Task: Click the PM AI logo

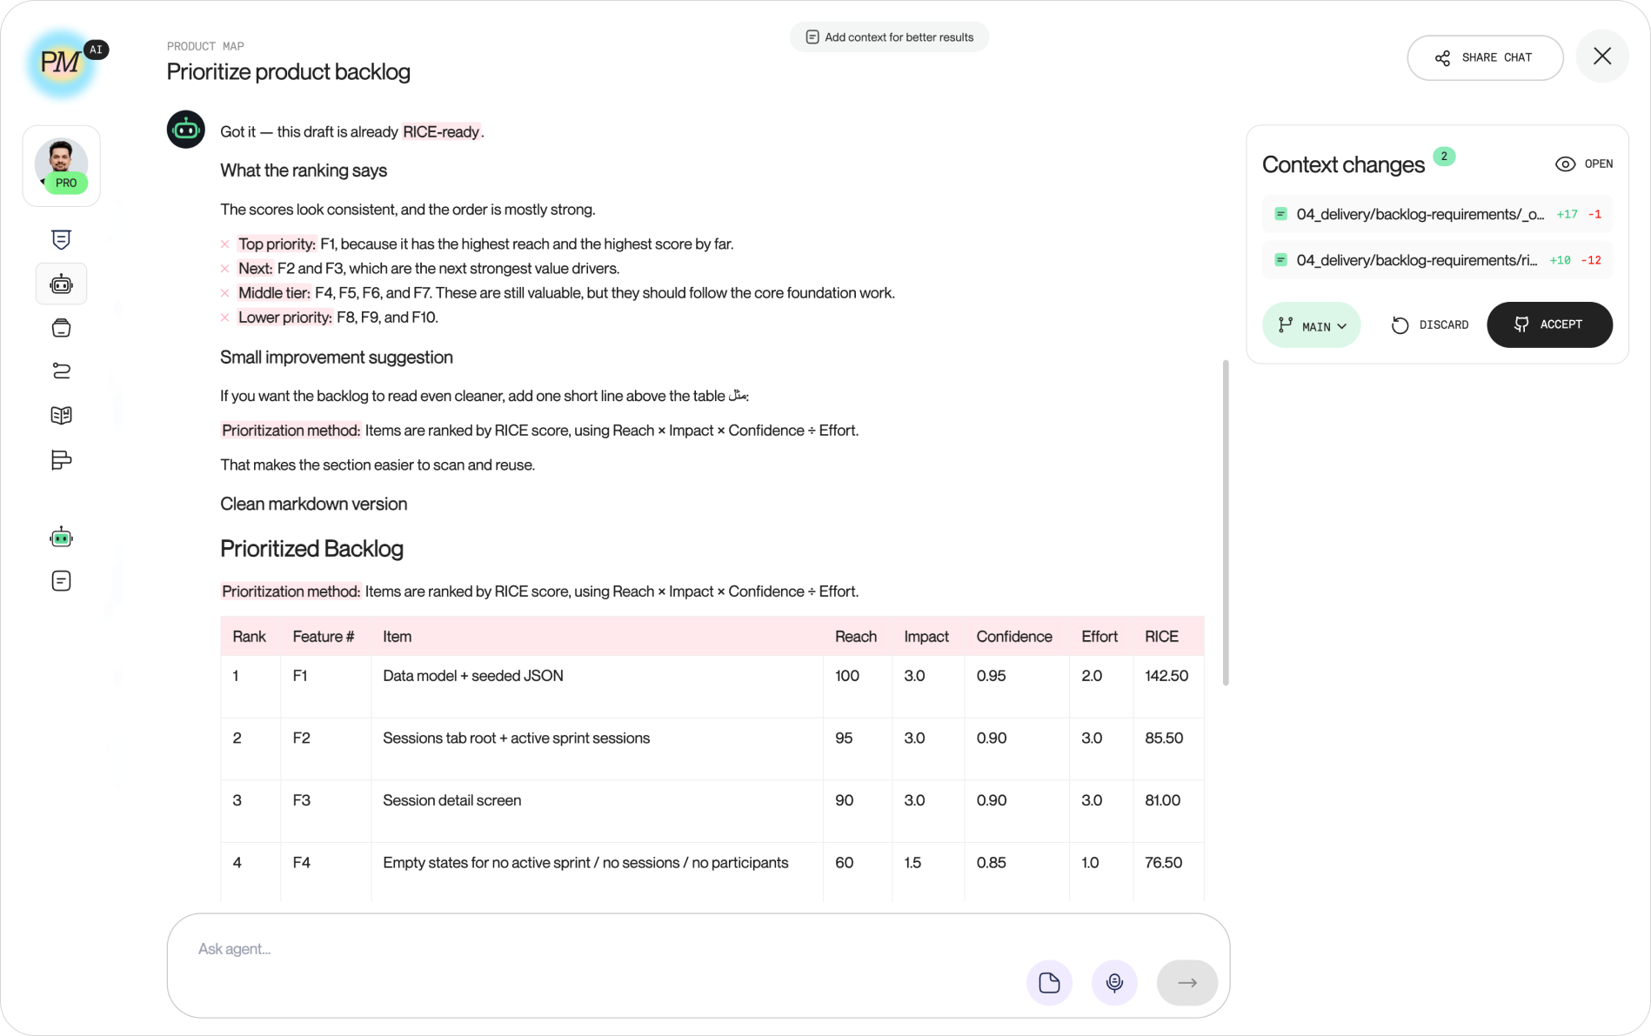Action: click(x=63, y=62)
